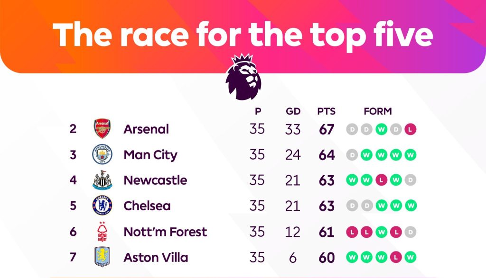
Task: Click the Aston Villa club crest
Action: point(102,258)
